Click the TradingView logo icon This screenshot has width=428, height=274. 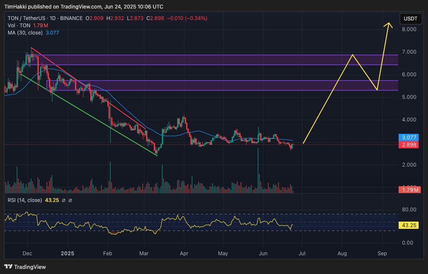[x=9, y=267]
